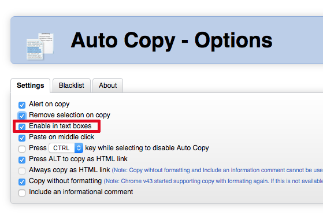Click the Paste on middle click label
This screenshot has height=219, width=323.
click(x=62, y=137)
